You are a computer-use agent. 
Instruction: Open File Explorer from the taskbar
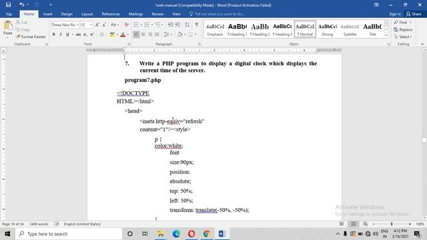point(161,234)
